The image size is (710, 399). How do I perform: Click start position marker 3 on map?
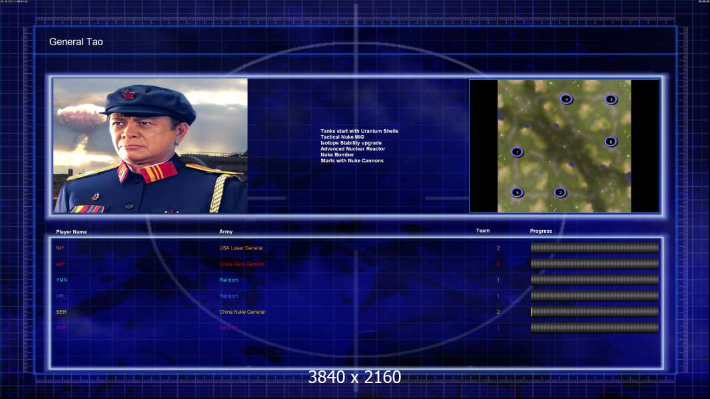pos(611,99)
